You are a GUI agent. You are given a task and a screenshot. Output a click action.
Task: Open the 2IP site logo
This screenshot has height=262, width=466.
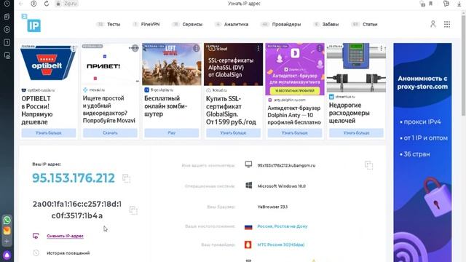[x=31, y=23]
